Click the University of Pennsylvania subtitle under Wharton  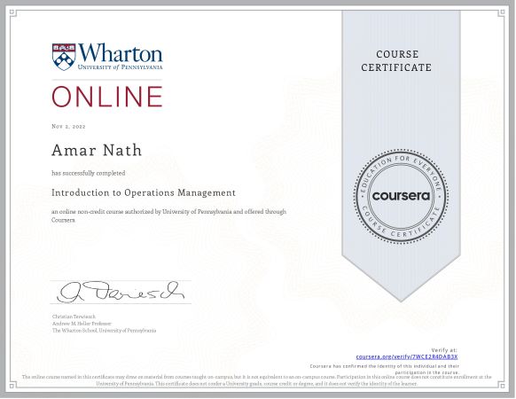pos(120,67)
